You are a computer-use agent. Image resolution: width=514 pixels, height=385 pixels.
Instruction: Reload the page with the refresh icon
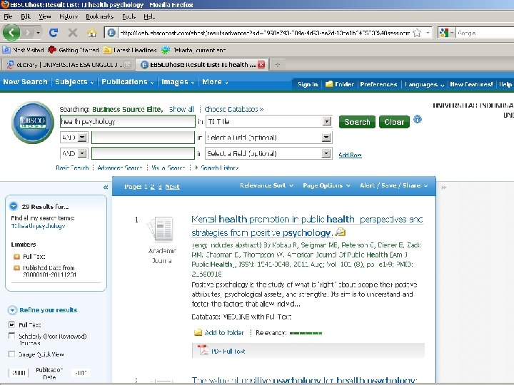pos(54,32)
